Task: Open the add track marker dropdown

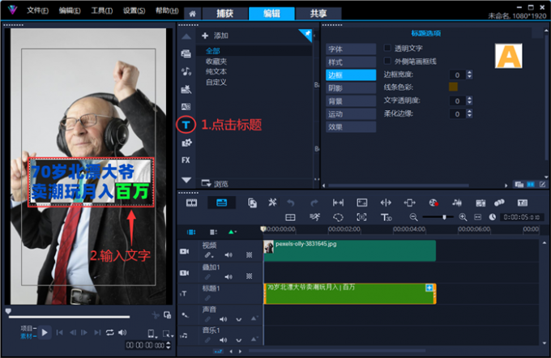Action: 232,232
